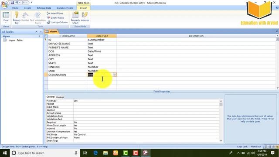Open Microsoft Access taskbar icon
This screenshot has width=279, height=157.
click(145, 153)
